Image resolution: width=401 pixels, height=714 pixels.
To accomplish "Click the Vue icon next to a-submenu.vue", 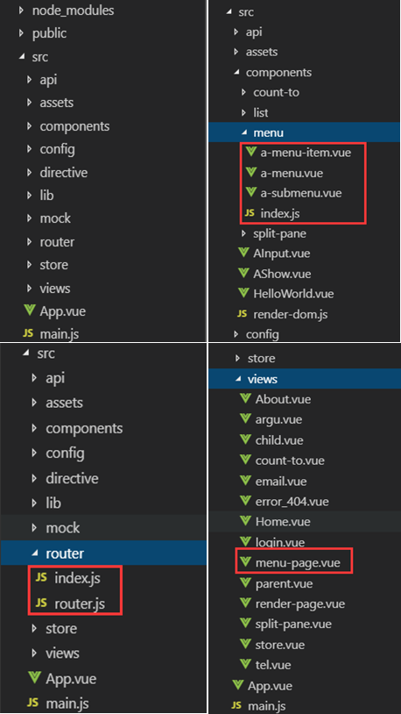I will [x=250, y=193].
